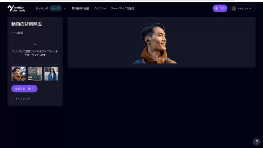The width and height of the screenshot is (263, 148).
Task: Click the background-removed preview image
Action: tap(155, 43)
